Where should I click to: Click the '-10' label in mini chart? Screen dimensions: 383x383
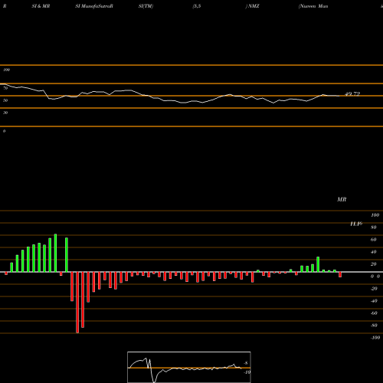(x=247, y=372)
